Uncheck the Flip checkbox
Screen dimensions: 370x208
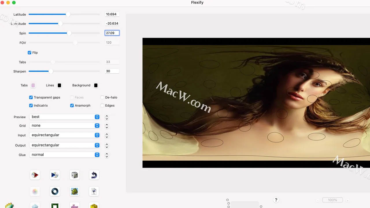(x=29, y=53)
